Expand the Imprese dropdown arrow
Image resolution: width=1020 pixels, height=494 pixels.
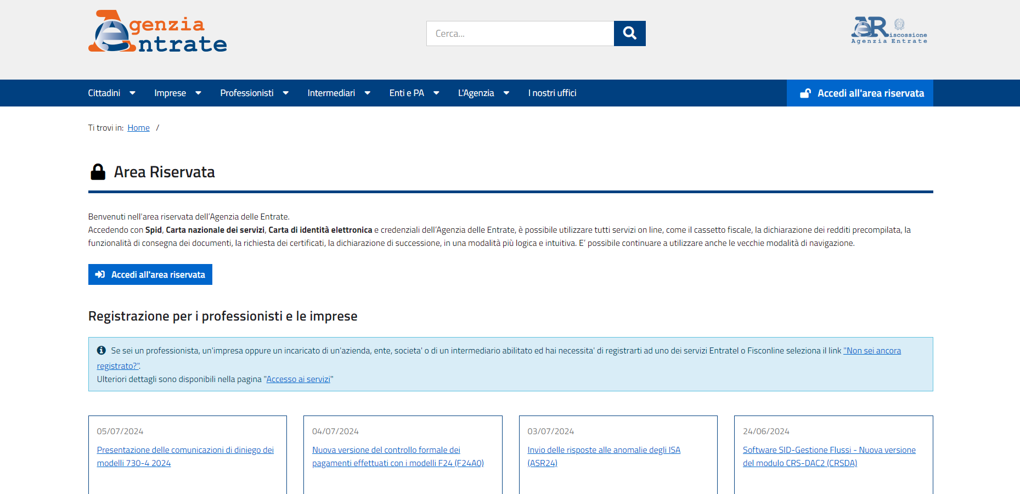tap(198, 93)
